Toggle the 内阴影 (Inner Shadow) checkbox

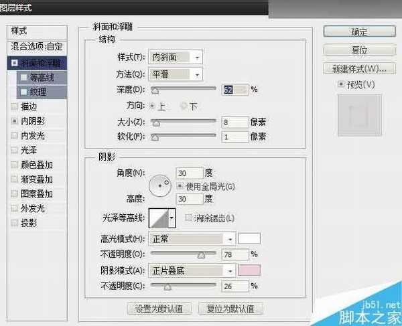pos(15,120)
